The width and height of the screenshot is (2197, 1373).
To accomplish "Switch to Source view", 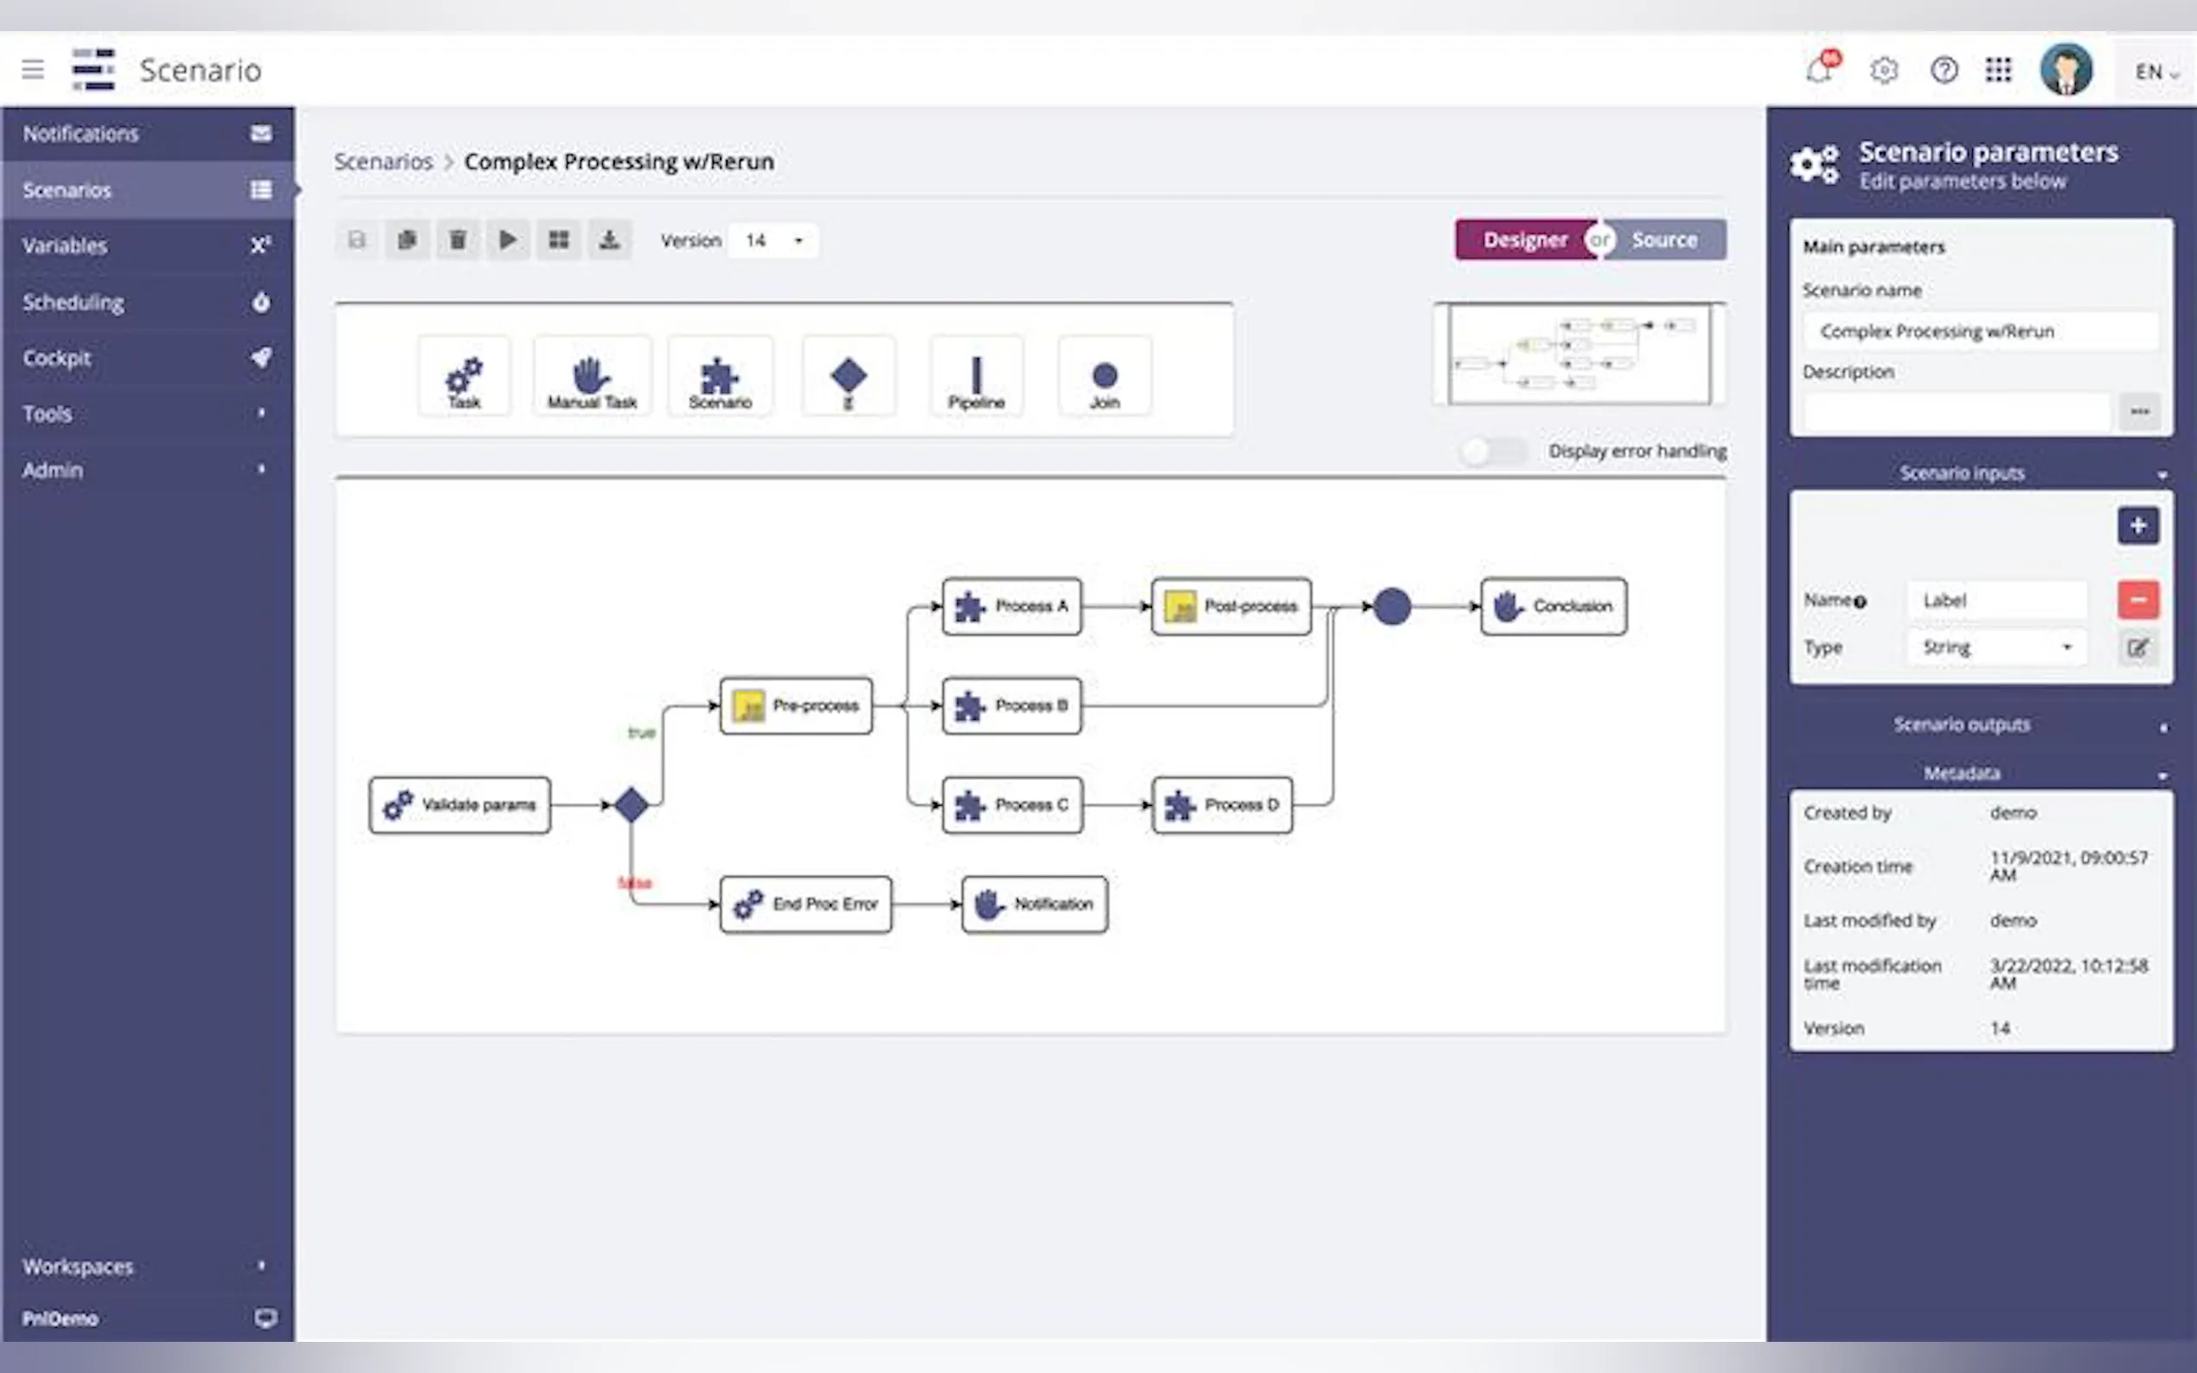I will click(1664, 239).
